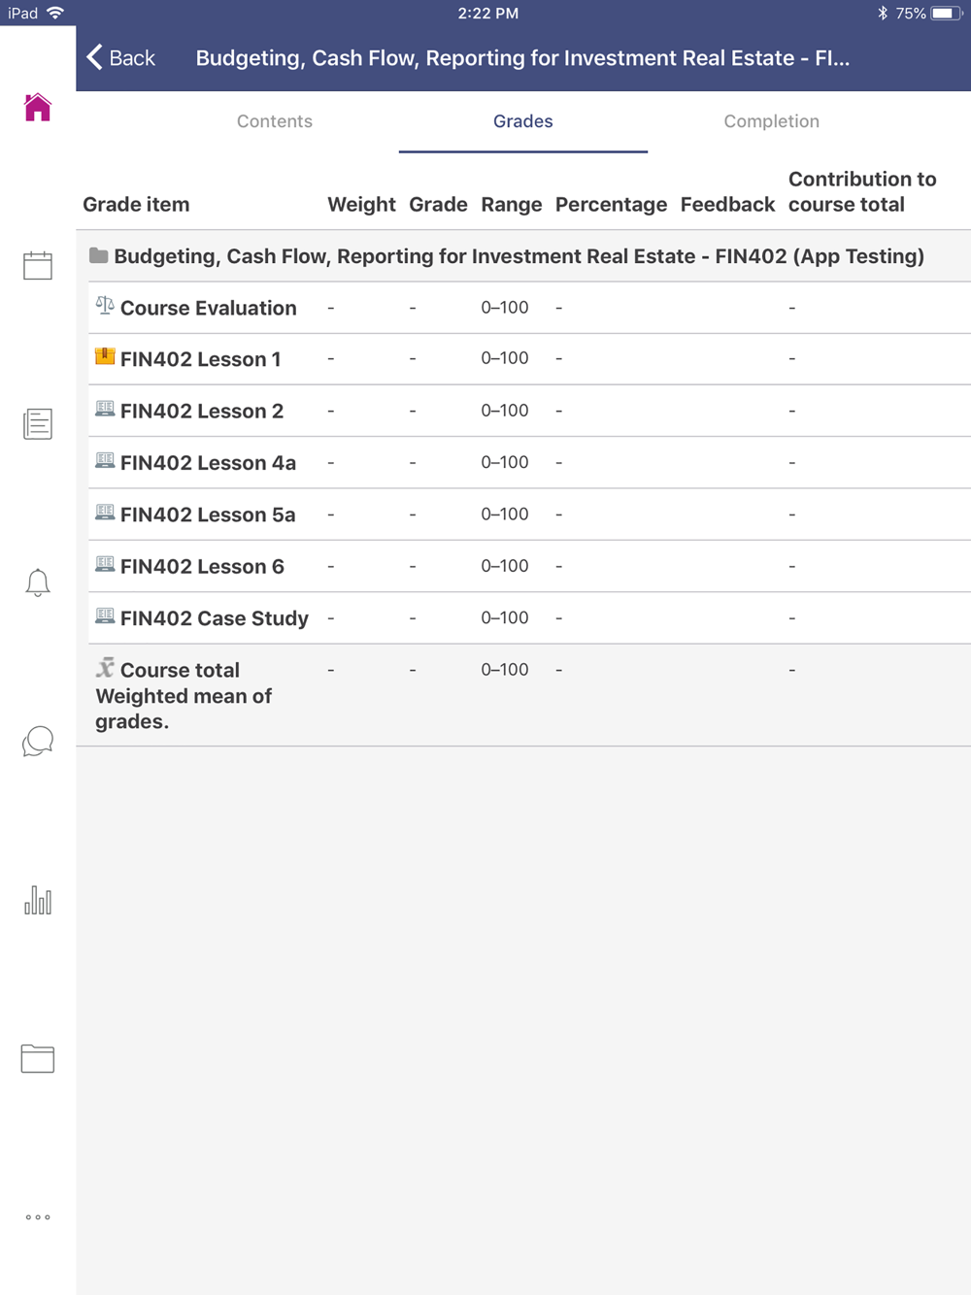Open the files folder icon in sidebar
The height and width of the screenshot is (1295, 971).
point(38,1058)
